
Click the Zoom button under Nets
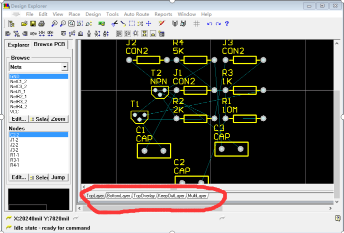pyautogui.click(x=58, y=119)
